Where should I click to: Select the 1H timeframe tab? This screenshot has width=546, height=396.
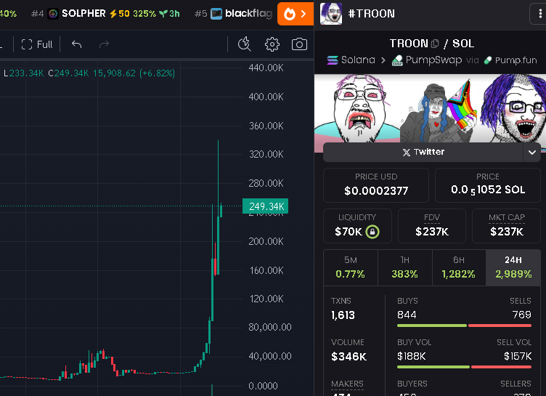[404, 267]
